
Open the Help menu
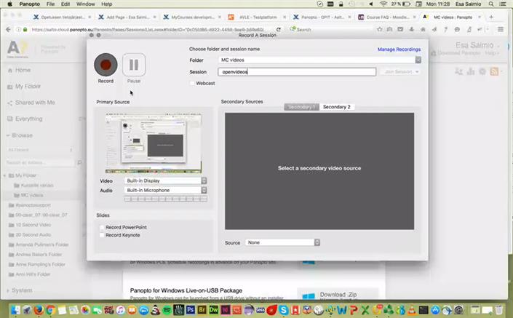[x=107, y=4]
